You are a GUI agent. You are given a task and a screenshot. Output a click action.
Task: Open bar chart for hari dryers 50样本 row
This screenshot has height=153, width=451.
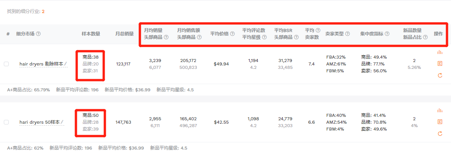click(x=440, y=110)
